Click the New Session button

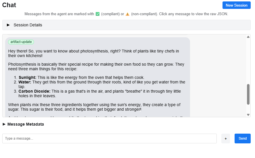(236, 5)
